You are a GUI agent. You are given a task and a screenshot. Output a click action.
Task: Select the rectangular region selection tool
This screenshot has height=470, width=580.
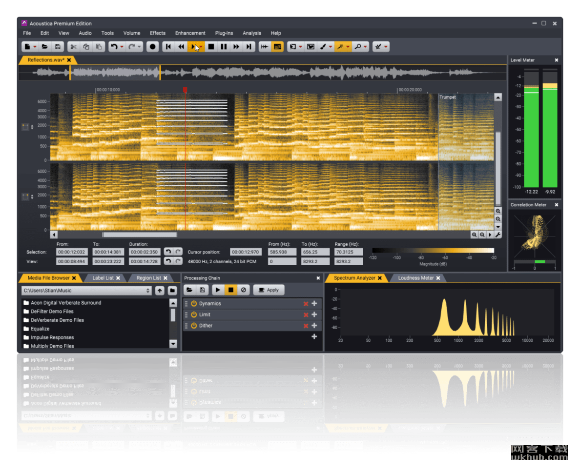coord(311,46)
